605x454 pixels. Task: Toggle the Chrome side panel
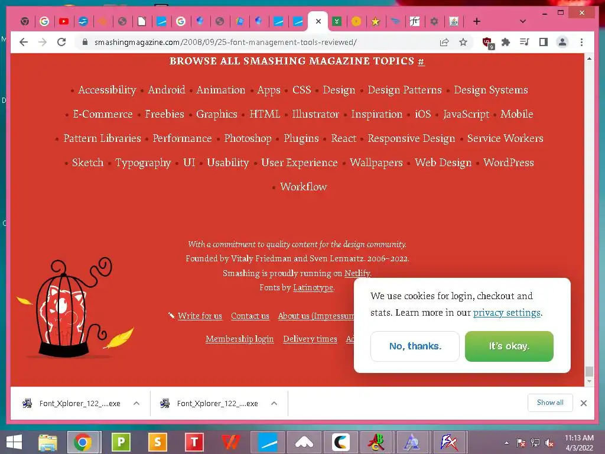click(x=544, y=42)
